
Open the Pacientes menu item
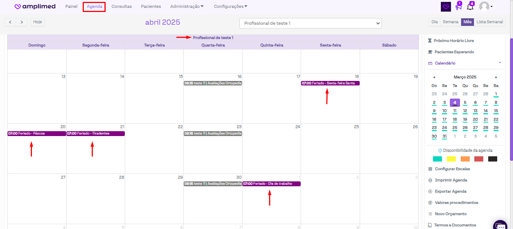[x=151, y=6]
